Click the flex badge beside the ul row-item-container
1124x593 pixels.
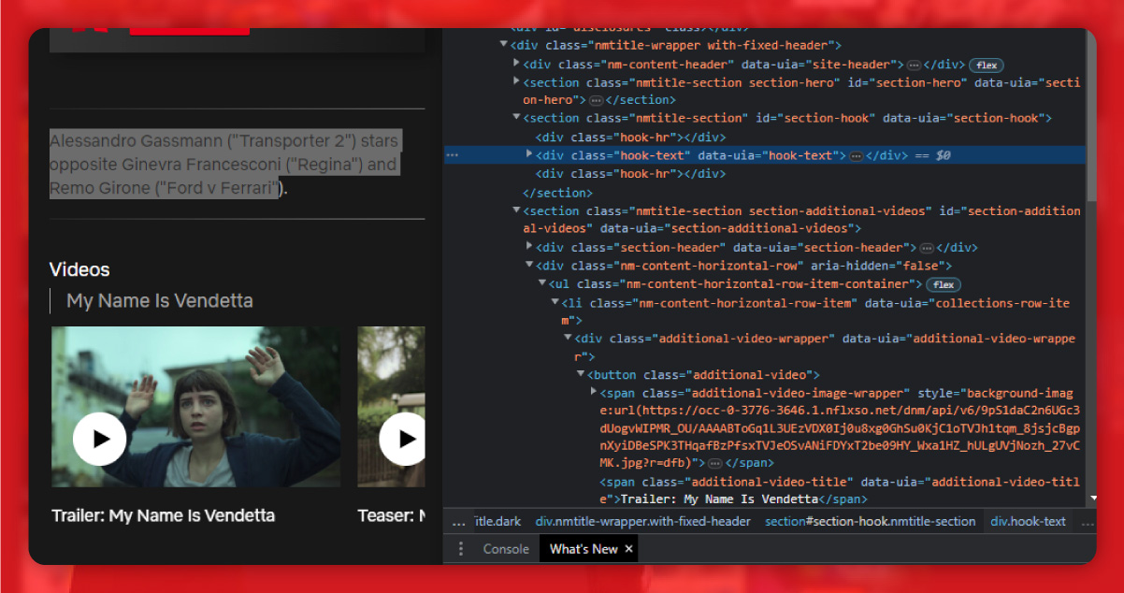pyautogui.click(x=944, y=284)
